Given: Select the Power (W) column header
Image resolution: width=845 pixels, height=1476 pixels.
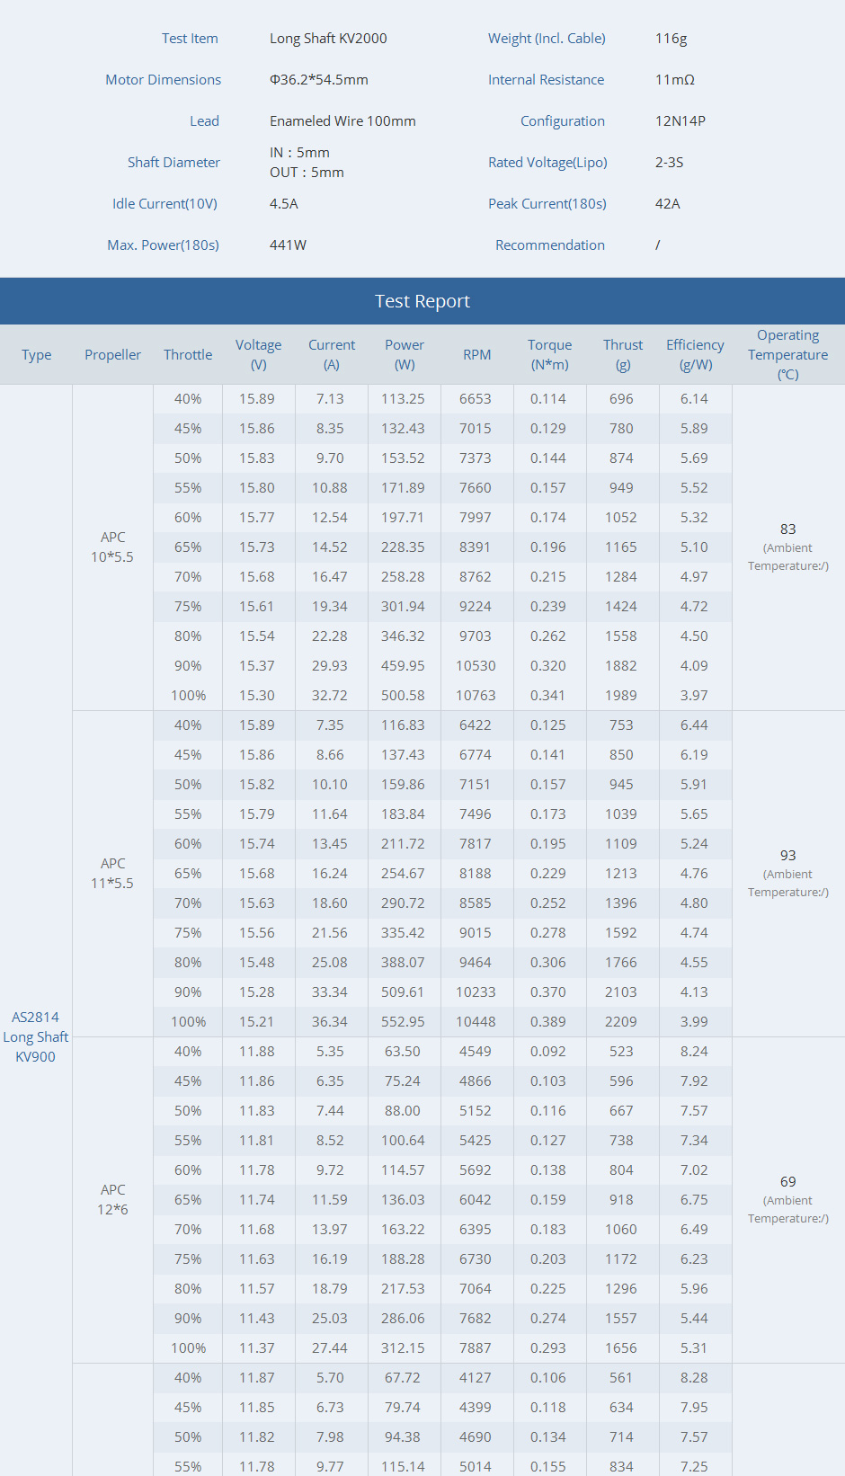Looking at the screenshot, I should click(x=405, y=355).
